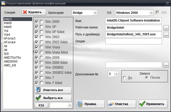
Task: Select Ati in section list
Action: [18, 50]
